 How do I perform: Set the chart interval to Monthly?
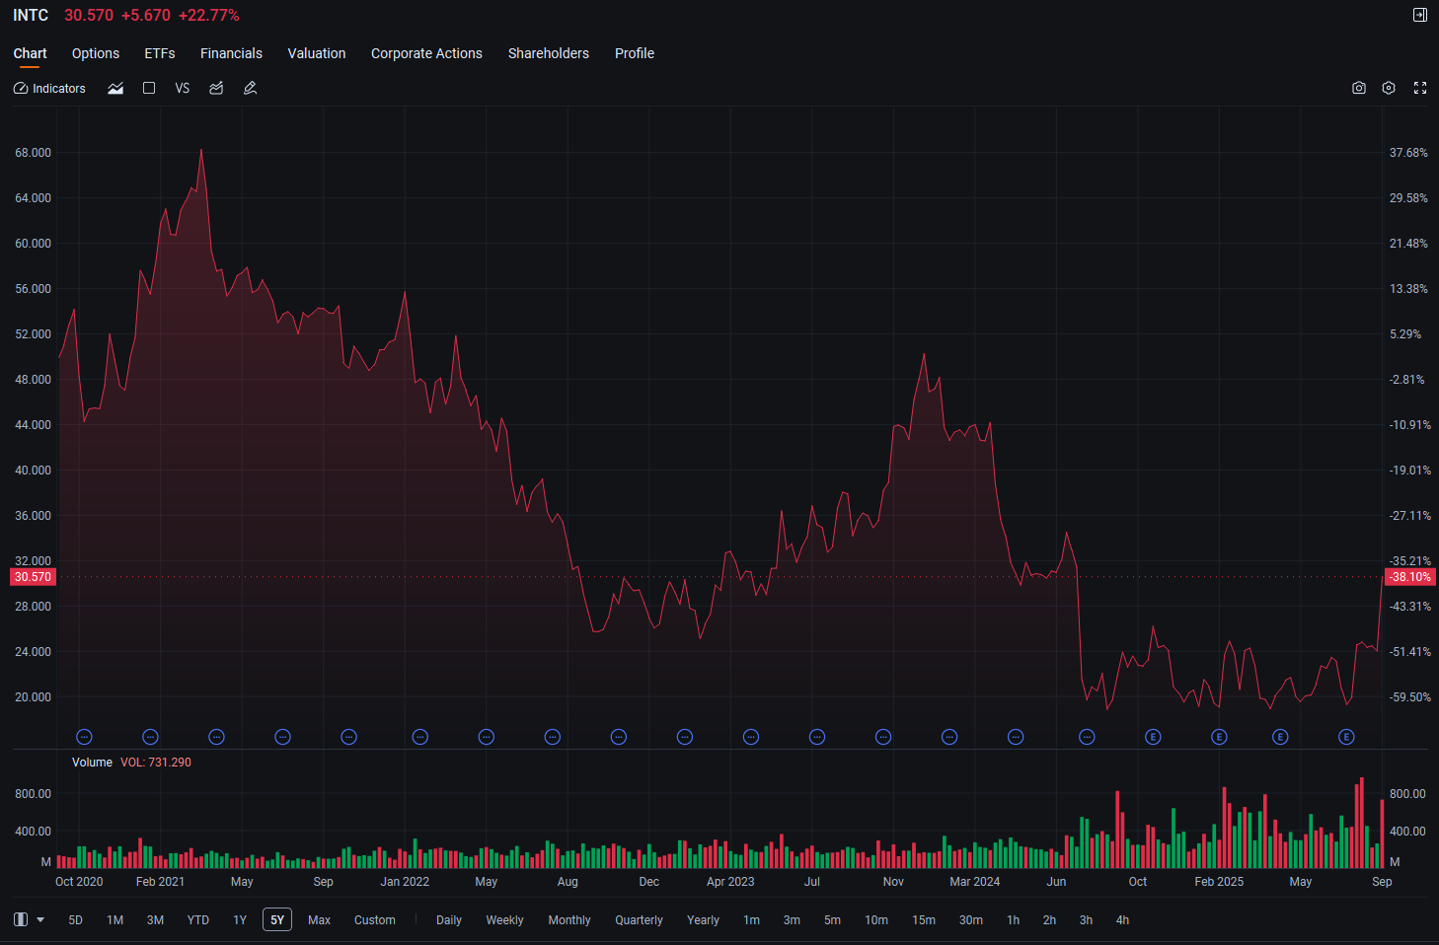[x=569, y=920]
